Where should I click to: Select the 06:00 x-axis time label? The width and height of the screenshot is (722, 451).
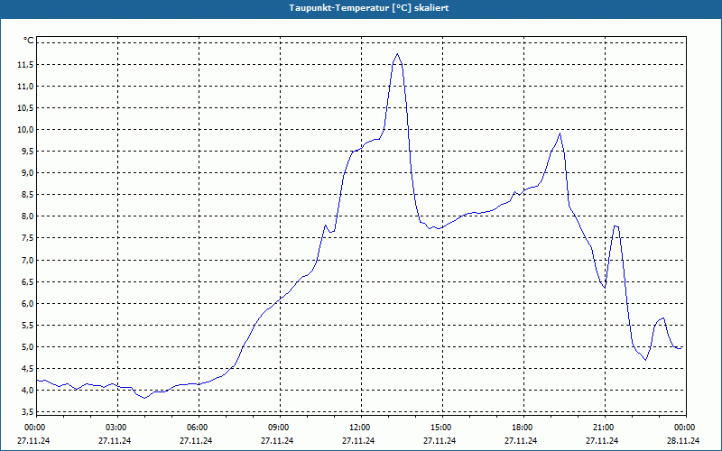coord(198,428)
